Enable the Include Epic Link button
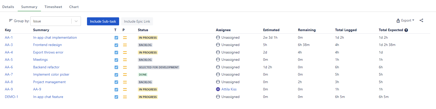The width and height of the screenshot is (436, 109). 137,21
